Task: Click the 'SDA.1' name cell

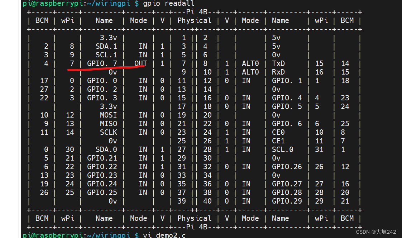Action: pyautogui.click(x=106, y=47)
